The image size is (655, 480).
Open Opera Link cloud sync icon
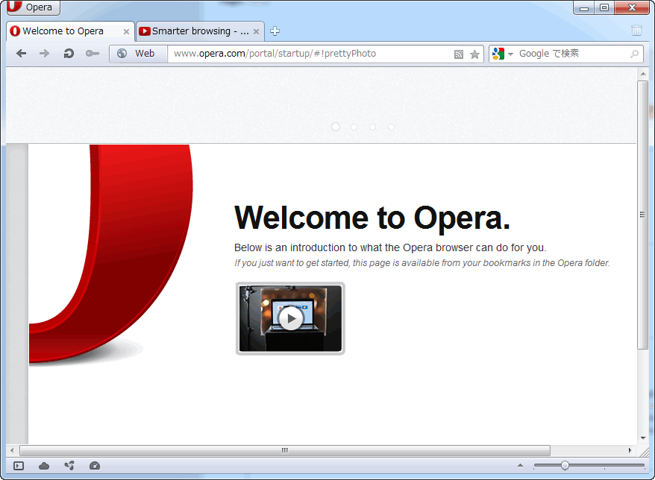(44, 466)
